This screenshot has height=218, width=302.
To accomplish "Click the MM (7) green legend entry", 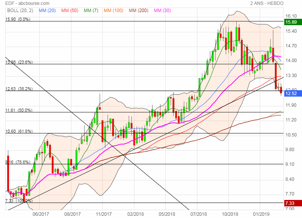I will 91,11.
